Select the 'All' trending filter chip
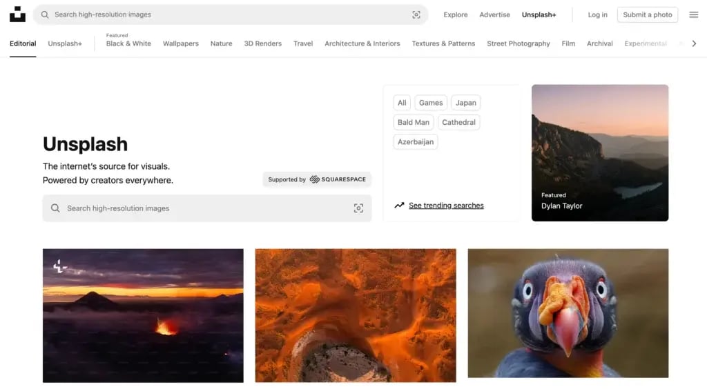The width and height of the screenshot is (707, 389). click(x=402, y=103)
